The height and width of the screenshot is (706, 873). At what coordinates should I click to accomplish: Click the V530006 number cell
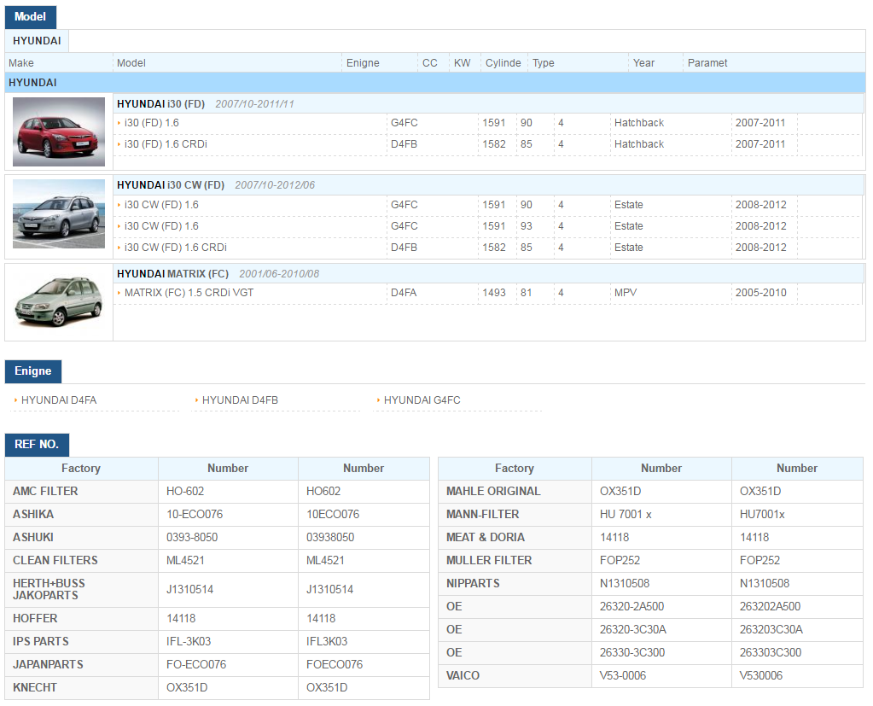tap(797, 676)
